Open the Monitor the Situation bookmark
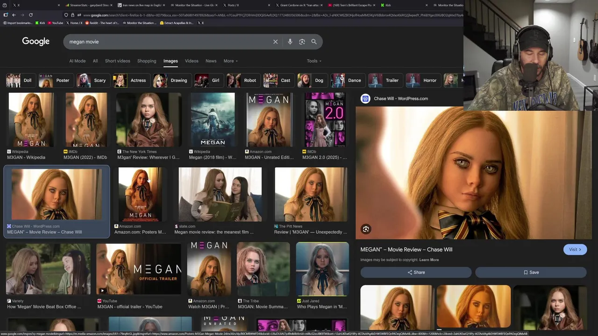The height and width of the screenshot is (336, 598). click(x=139, y=23)
